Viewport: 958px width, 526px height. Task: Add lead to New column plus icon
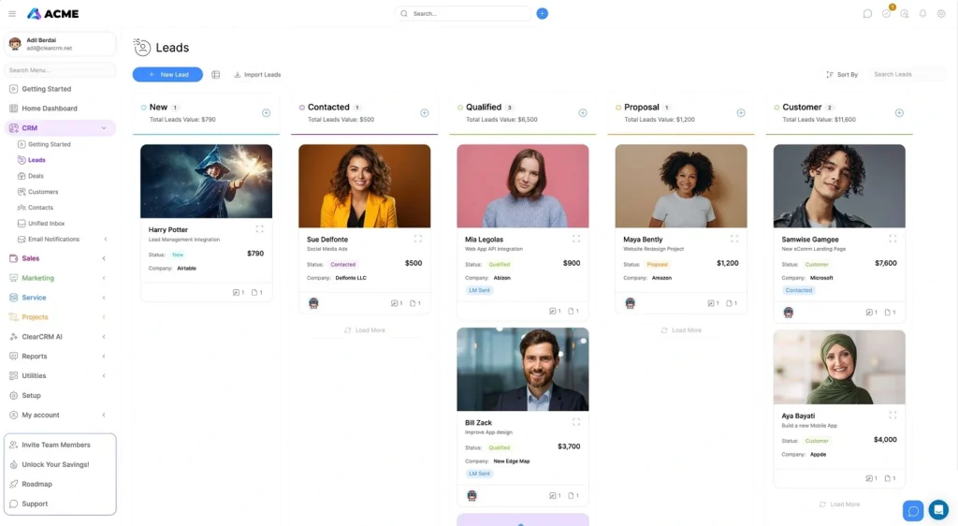click(267, 113)
